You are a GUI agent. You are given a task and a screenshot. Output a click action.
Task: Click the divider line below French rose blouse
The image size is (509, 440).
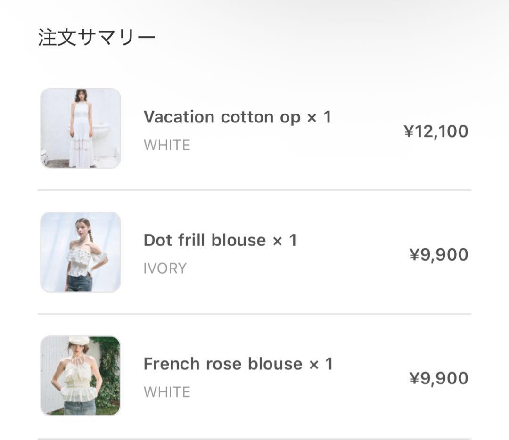click(x=254, y=439)
